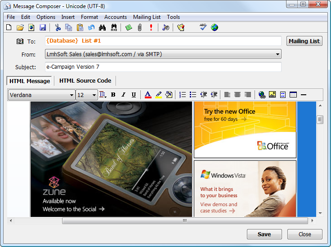Click vertical scrollbar down arrow

pos(320,213)
